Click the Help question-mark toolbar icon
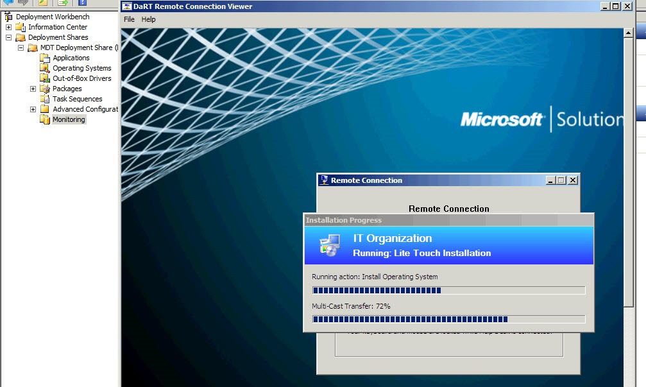The image size is (646, 387). 82,3
